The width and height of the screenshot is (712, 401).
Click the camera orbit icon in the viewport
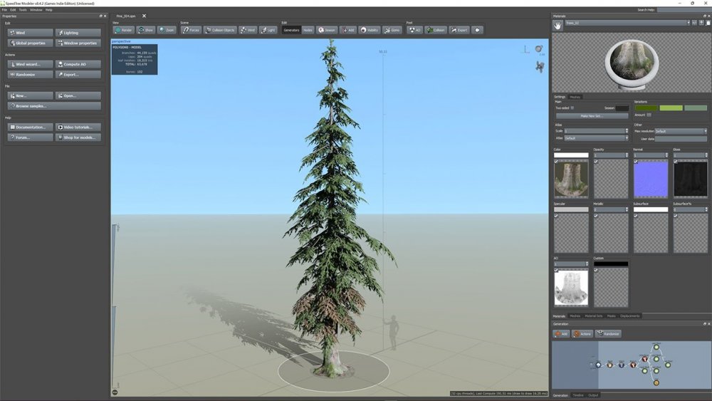pos(538,48)
